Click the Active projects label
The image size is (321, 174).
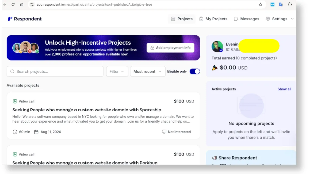point(224,89)
